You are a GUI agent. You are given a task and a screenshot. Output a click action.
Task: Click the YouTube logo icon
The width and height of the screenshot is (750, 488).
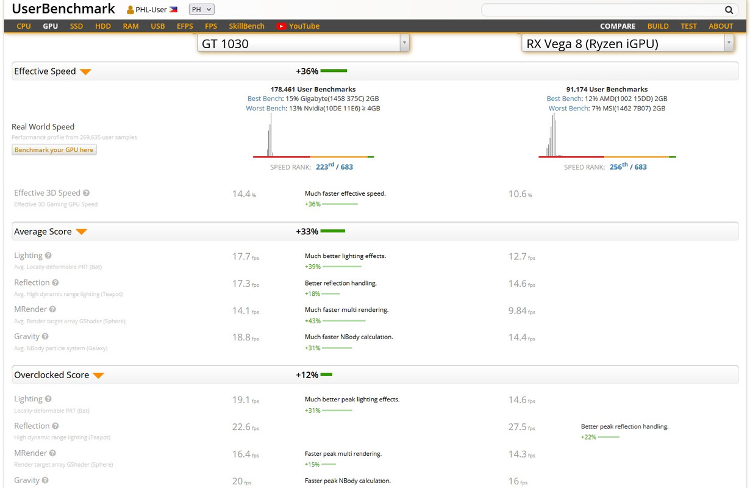coord(281,26)
